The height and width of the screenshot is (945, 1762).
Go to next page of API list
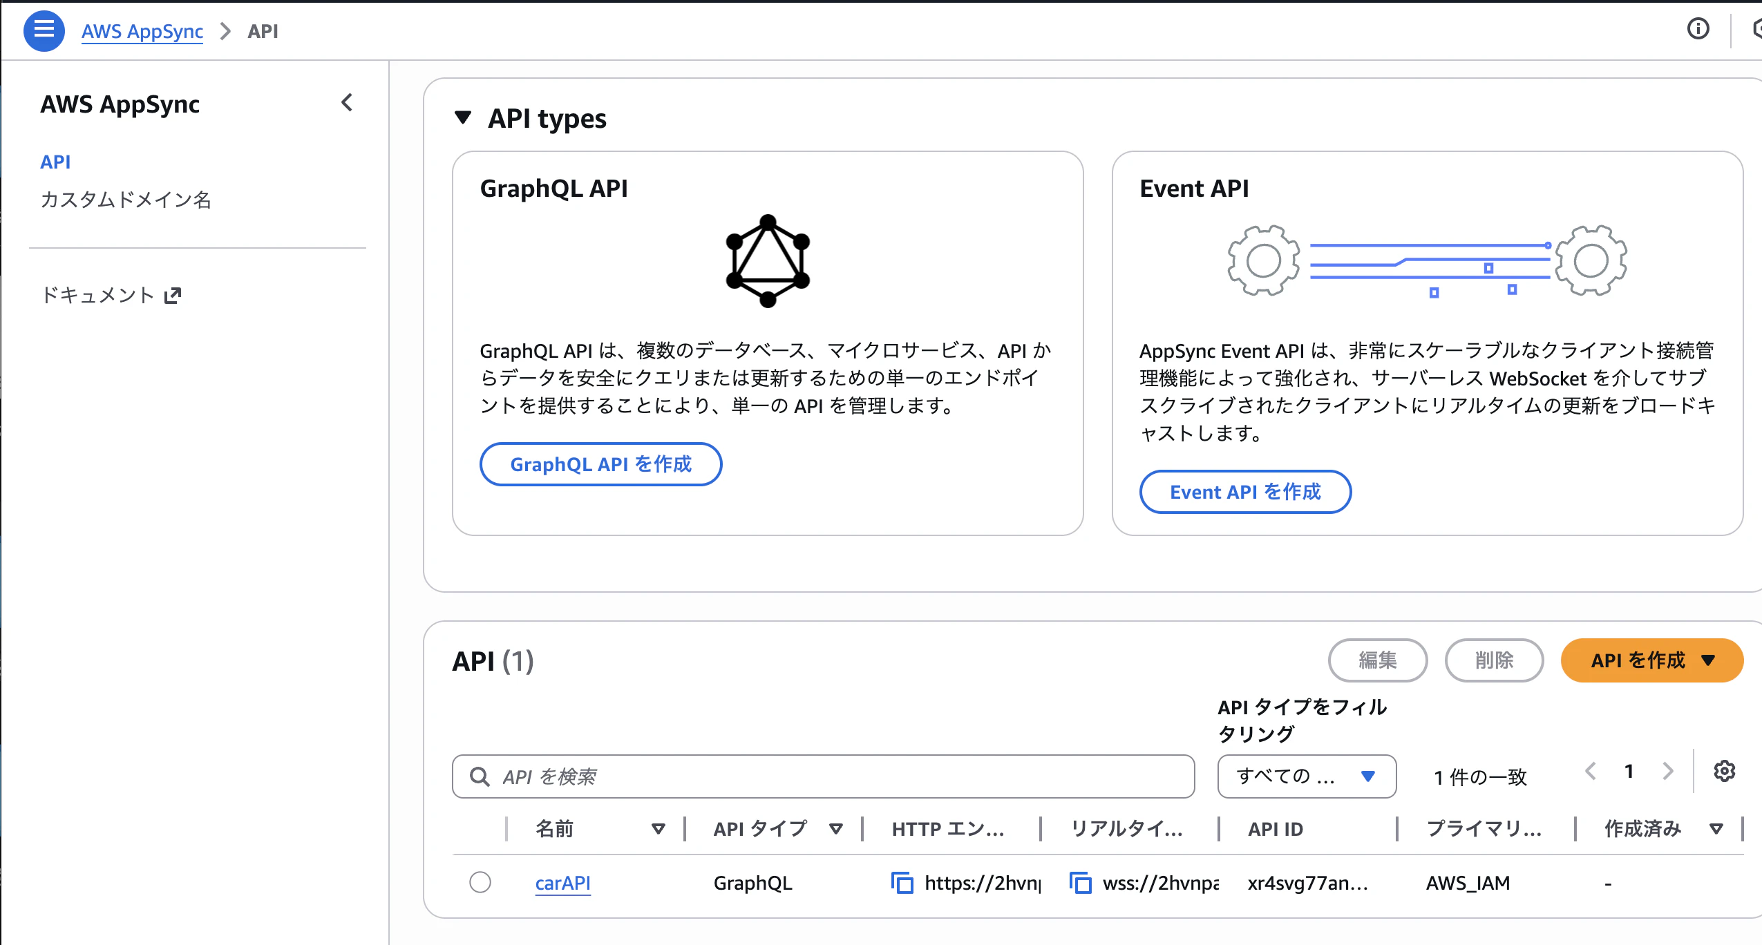click(1668, 771)
